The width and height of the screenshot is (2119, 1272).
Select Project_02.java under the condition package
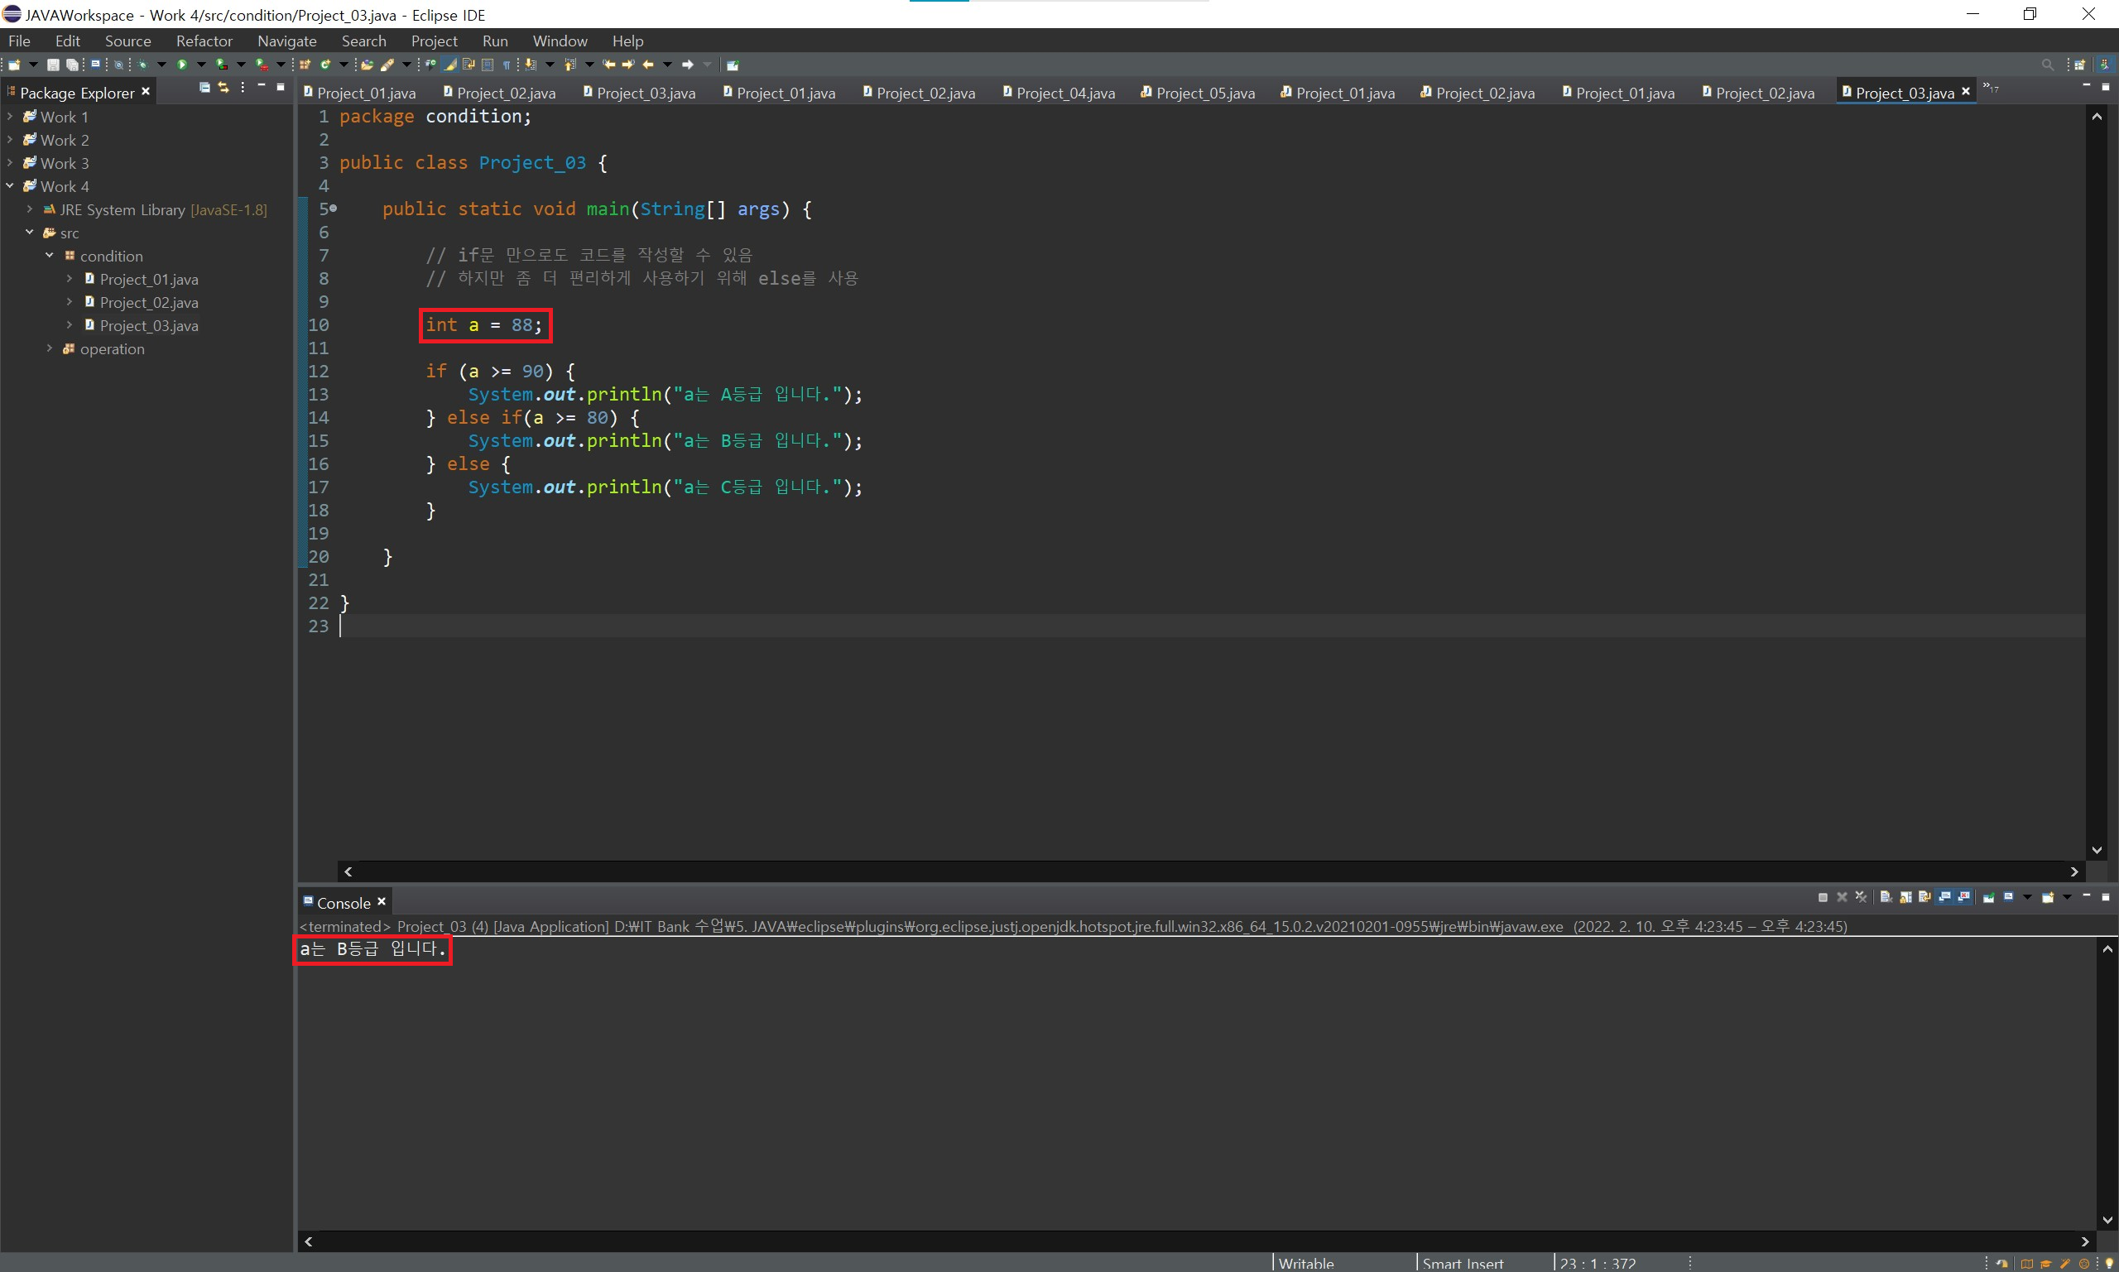pyautogui.click(x=148, y=303)
